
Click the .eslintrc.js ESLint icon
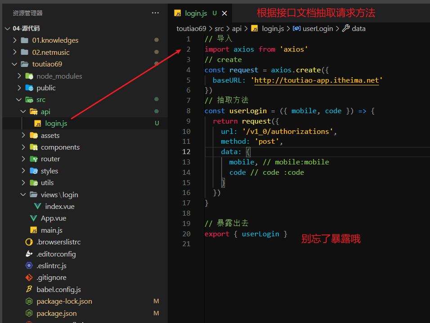click(29, 265)
